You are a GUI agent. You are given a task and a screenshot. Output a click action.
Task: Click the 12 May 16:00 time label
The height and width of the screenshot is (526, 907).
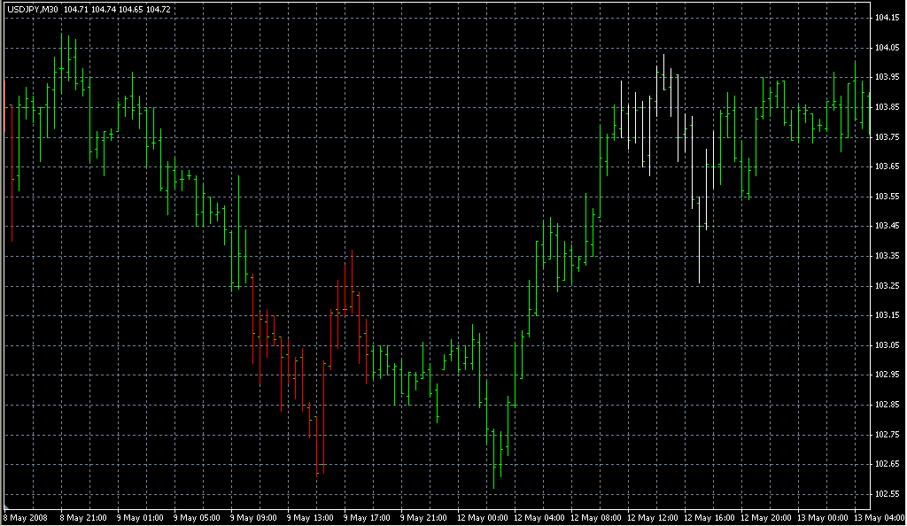coord(709,518)
